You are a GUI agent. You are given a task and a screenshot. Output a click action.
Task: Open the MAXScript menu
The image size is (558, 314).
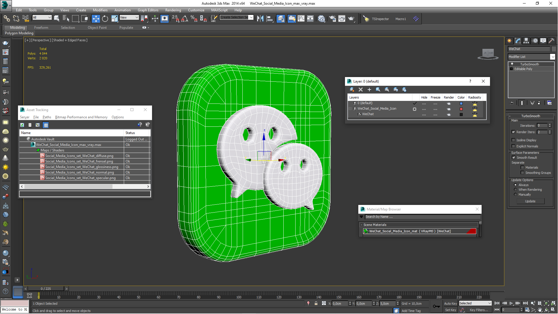coord(219,10)
